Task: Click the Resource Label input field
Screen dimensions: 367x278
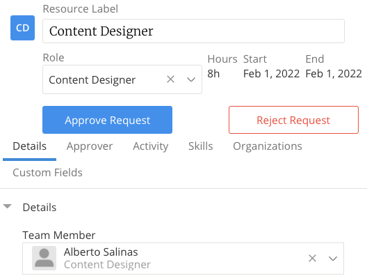Action: 193,31
